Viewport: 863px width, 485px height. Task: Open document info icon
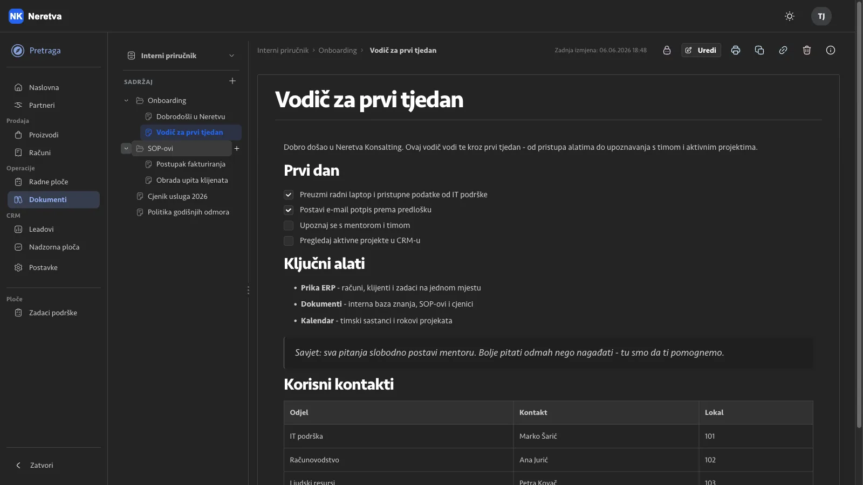click(831, 50)
